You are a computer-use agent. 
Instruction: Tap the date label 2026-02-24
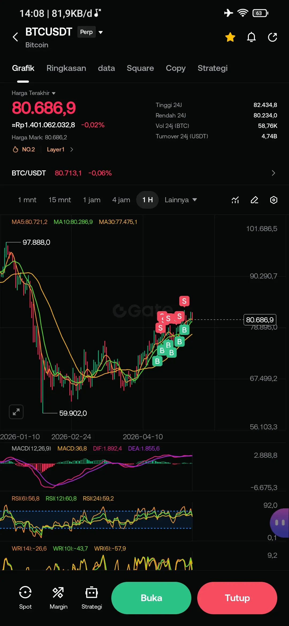(71, 437)
